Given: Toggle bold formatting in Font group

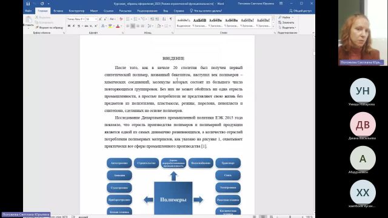Looking at the screenshot, I should (69, 26).
